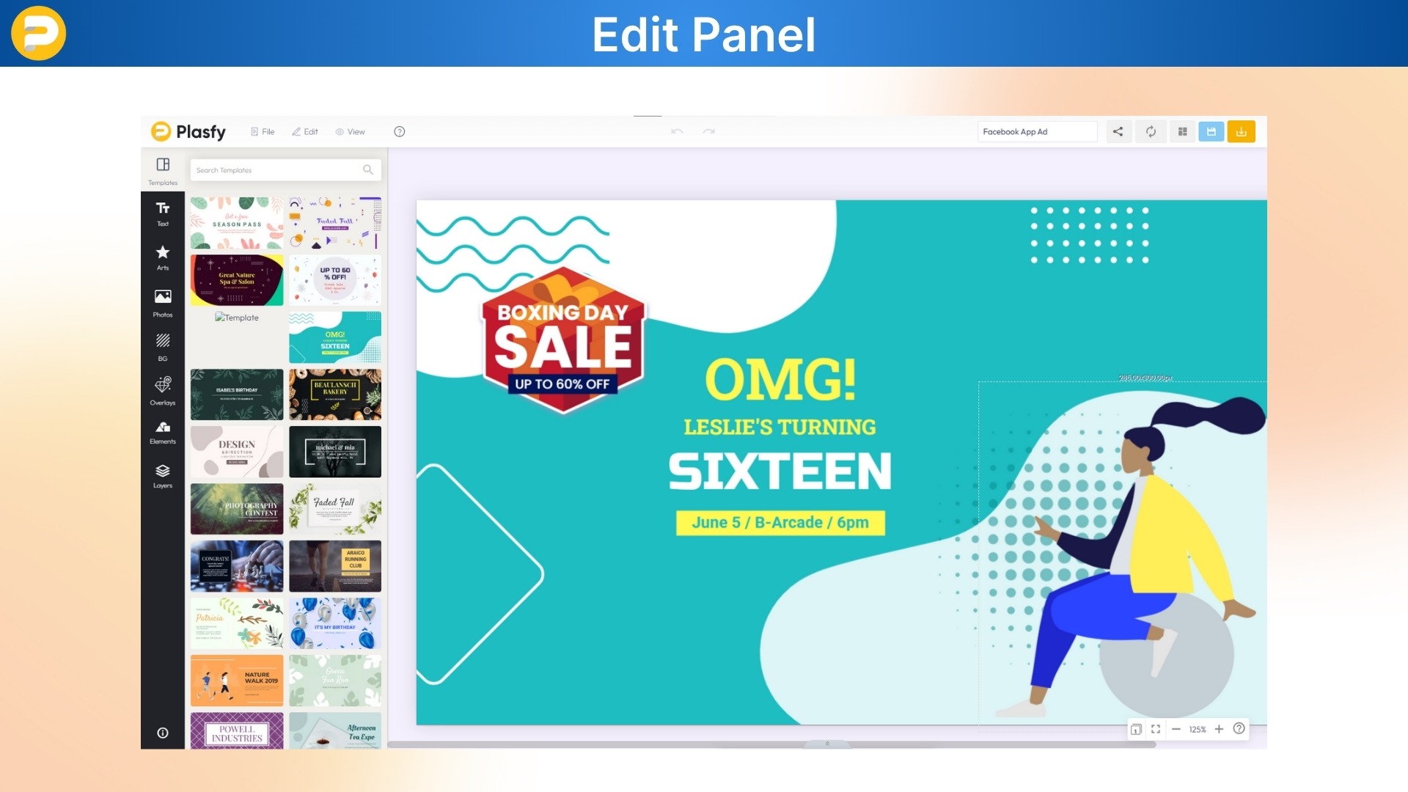Click the fullscreen toggle at canvas bottom
This screenshot has width=1408, height=792.
(x=1156, y=729)
